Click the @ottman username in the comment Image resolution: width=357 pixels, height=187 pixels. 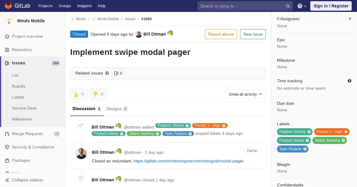(x=133, y=152)
